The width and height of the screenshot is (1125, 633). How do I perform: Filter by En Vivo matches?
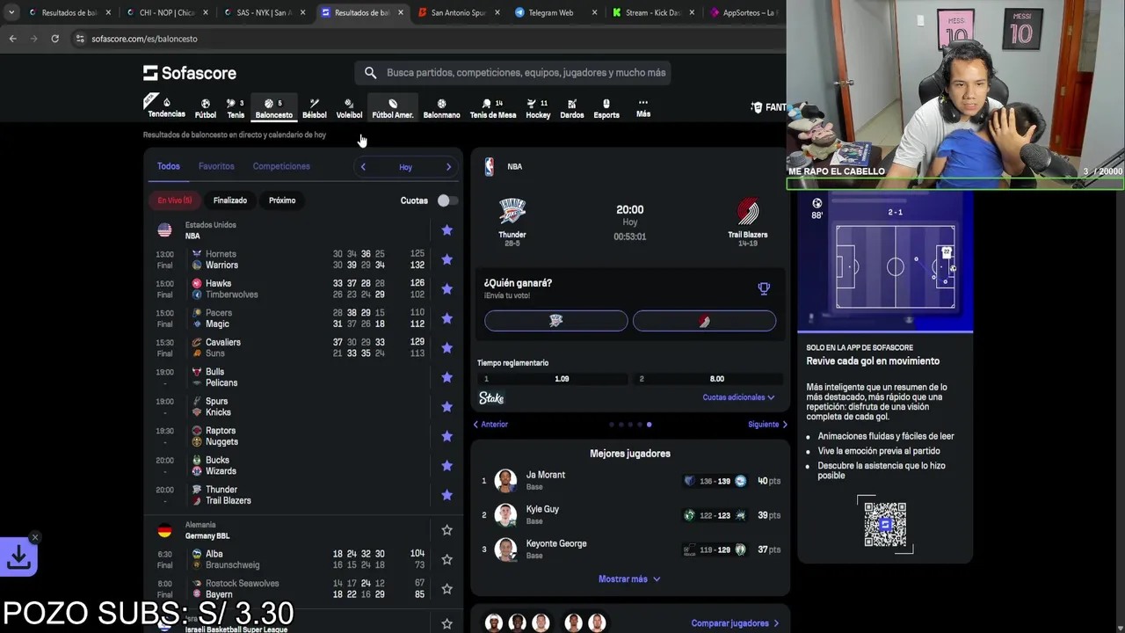(x=174, y=200)
